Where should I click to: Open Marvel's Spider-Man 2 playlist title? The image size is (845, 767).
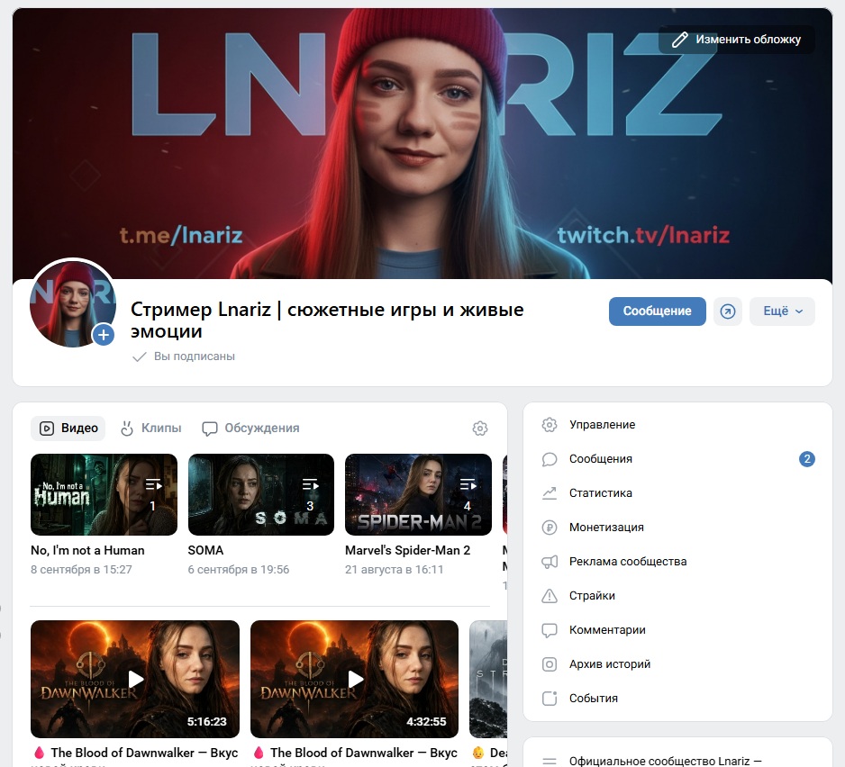coord(407,550)
